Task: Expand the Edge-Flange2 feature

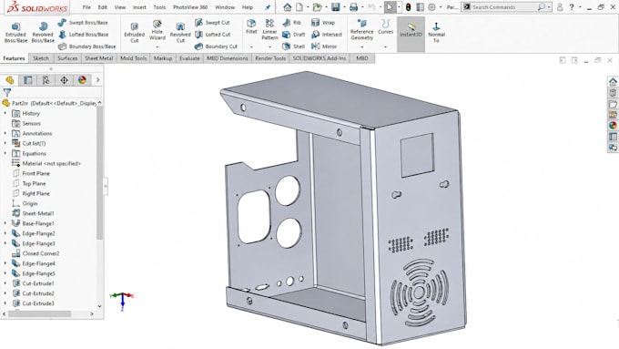Action: coord(5,233)
